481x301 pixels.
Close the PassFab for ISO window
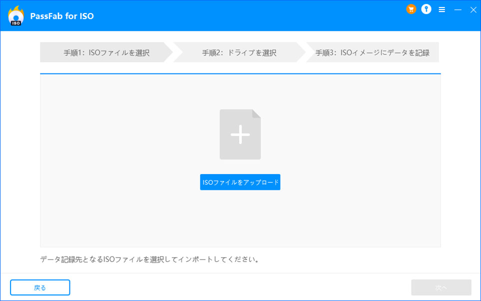[474, 10]
